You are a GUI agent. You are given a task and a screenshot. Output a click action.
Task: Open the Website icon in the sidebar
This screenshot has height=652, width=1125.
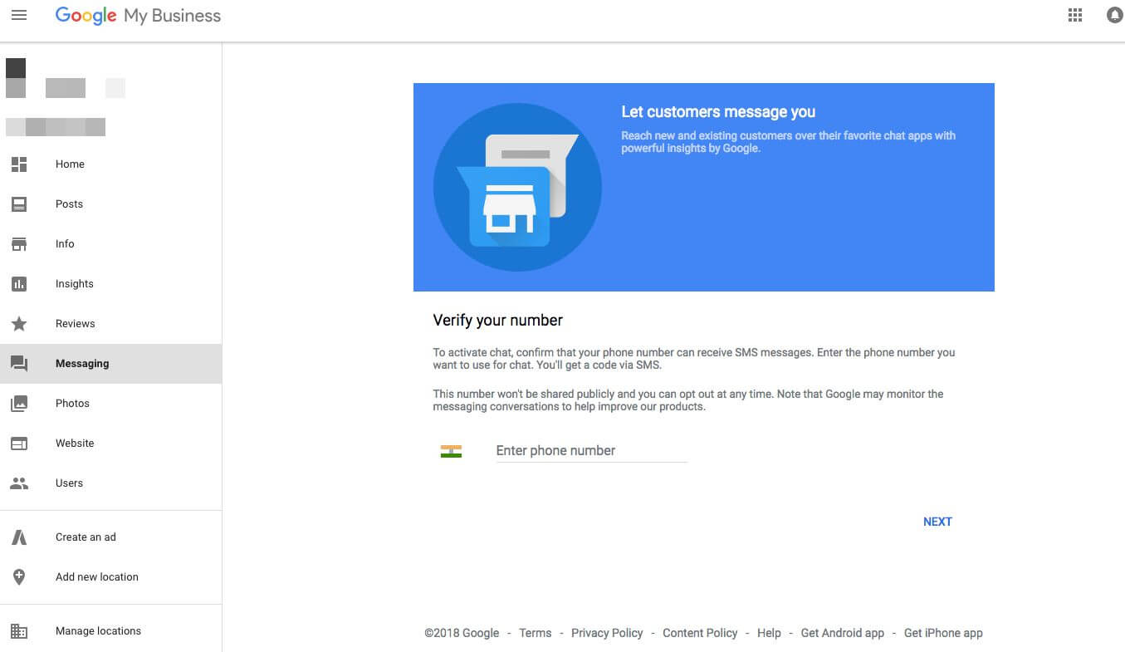tap(19, 443)
